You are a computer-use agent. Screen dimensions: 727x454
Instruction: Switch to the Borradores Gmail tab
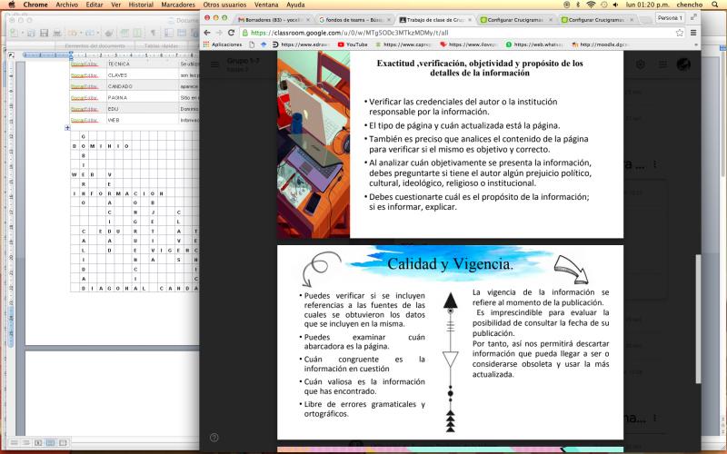click(x=274, y=20)
